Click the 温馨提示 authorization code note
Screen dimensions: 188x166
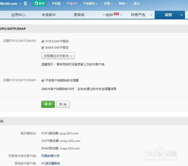(73, 64)
